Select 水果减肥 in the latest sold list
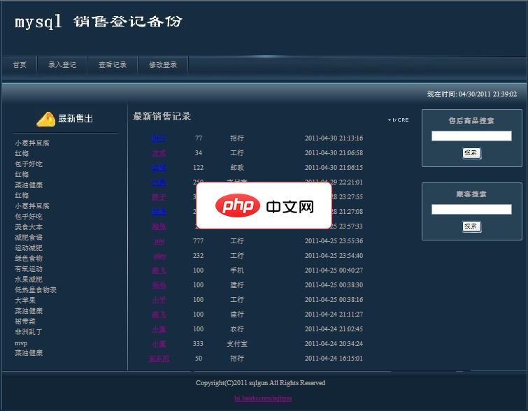This screenshot has height=411, width=528. tap(29, 279)
